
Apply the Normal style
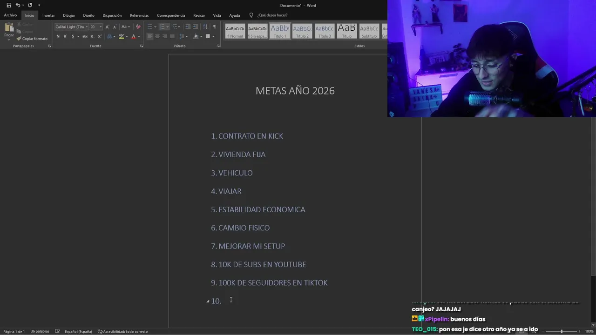tap(235, 31)
